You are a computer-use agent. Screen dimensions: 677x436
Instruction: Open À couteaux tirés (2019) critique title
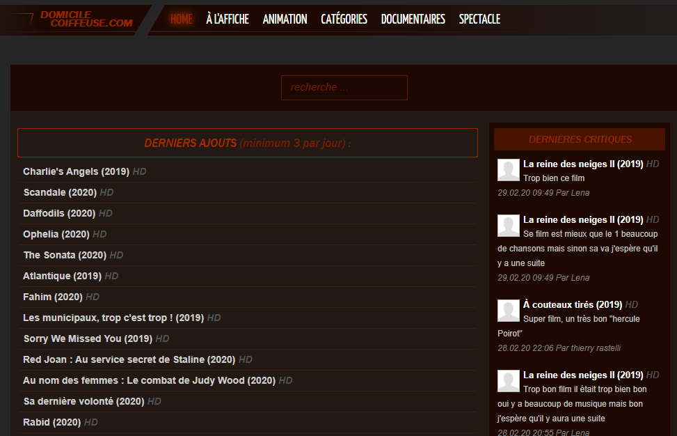(x=573, y=304)
